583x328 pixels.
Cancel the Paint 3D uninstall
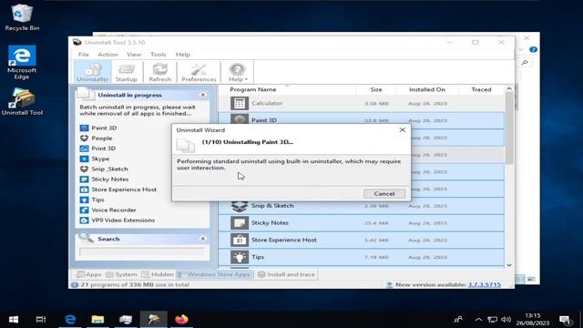384,193
